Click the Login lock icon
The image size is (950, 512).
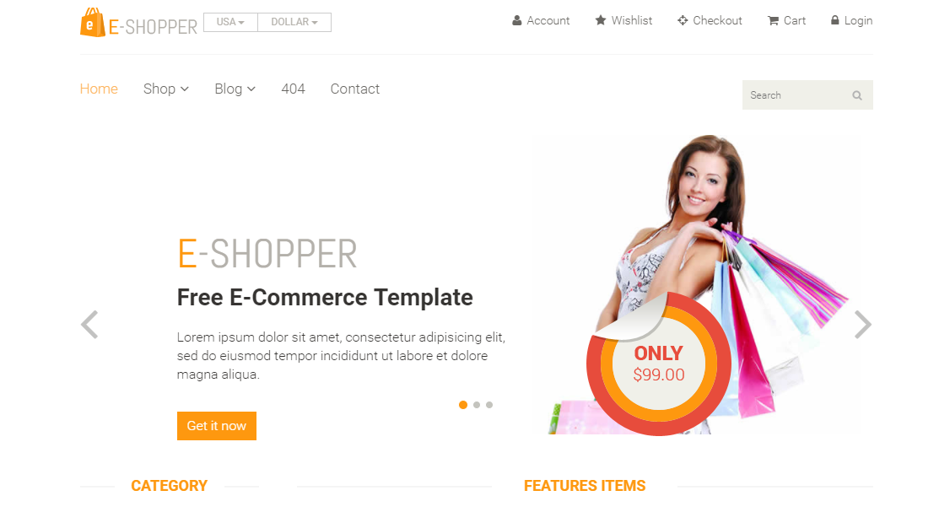pyautogui.click(x=835, y=20)
